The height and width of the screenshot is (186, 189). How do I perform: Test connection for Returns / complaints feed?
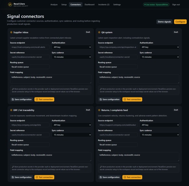point(132,177)
